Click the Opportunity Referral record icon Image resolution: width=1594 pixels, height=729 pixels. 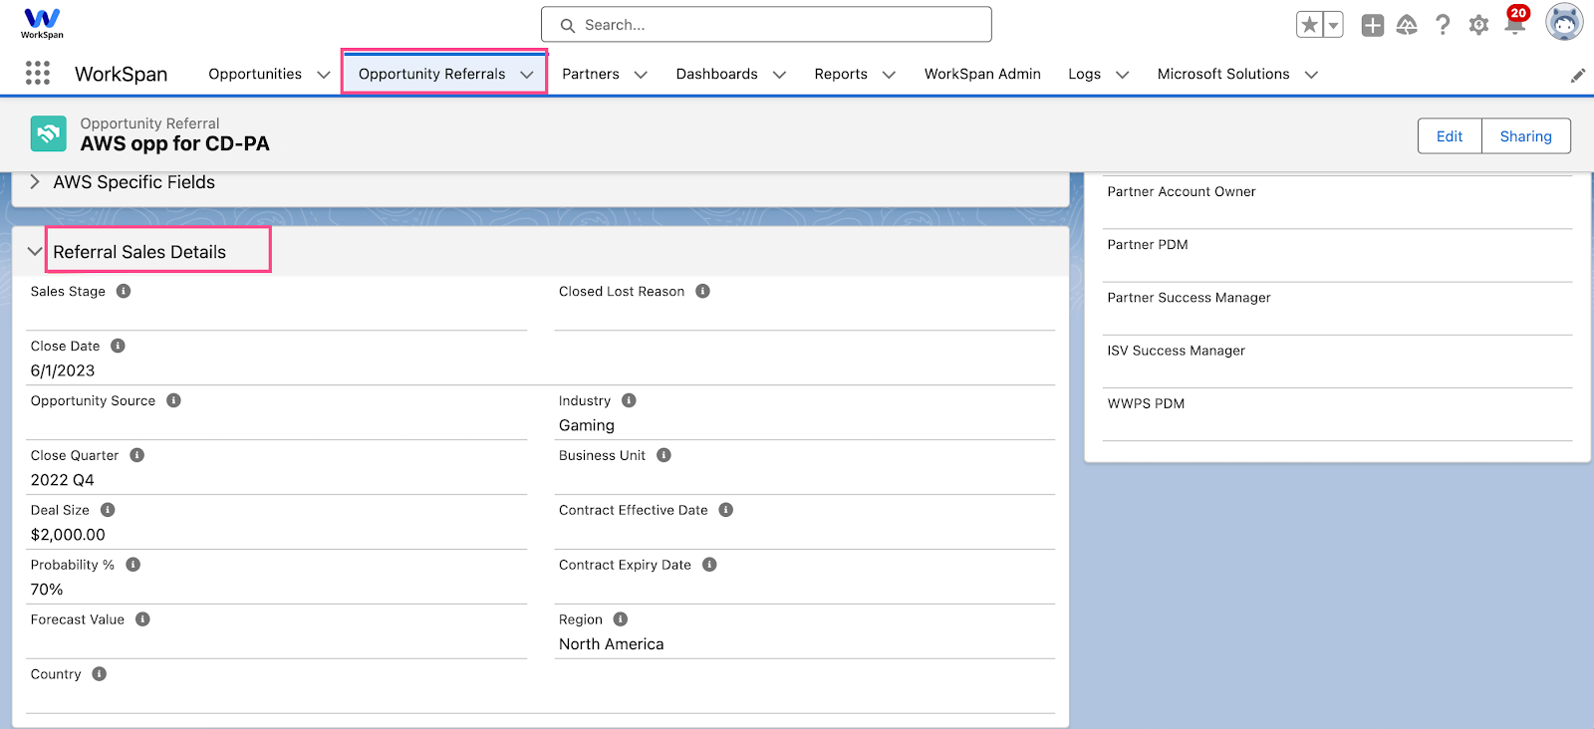coord(48,133)
